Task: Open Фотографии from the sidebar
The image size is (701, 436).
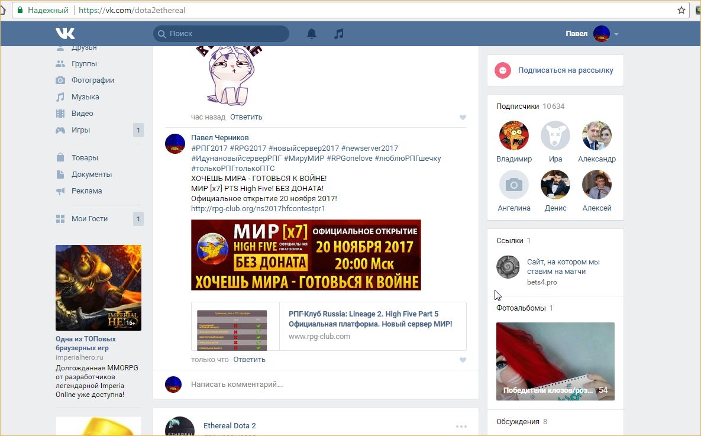Action: click(x=92, y=80)
